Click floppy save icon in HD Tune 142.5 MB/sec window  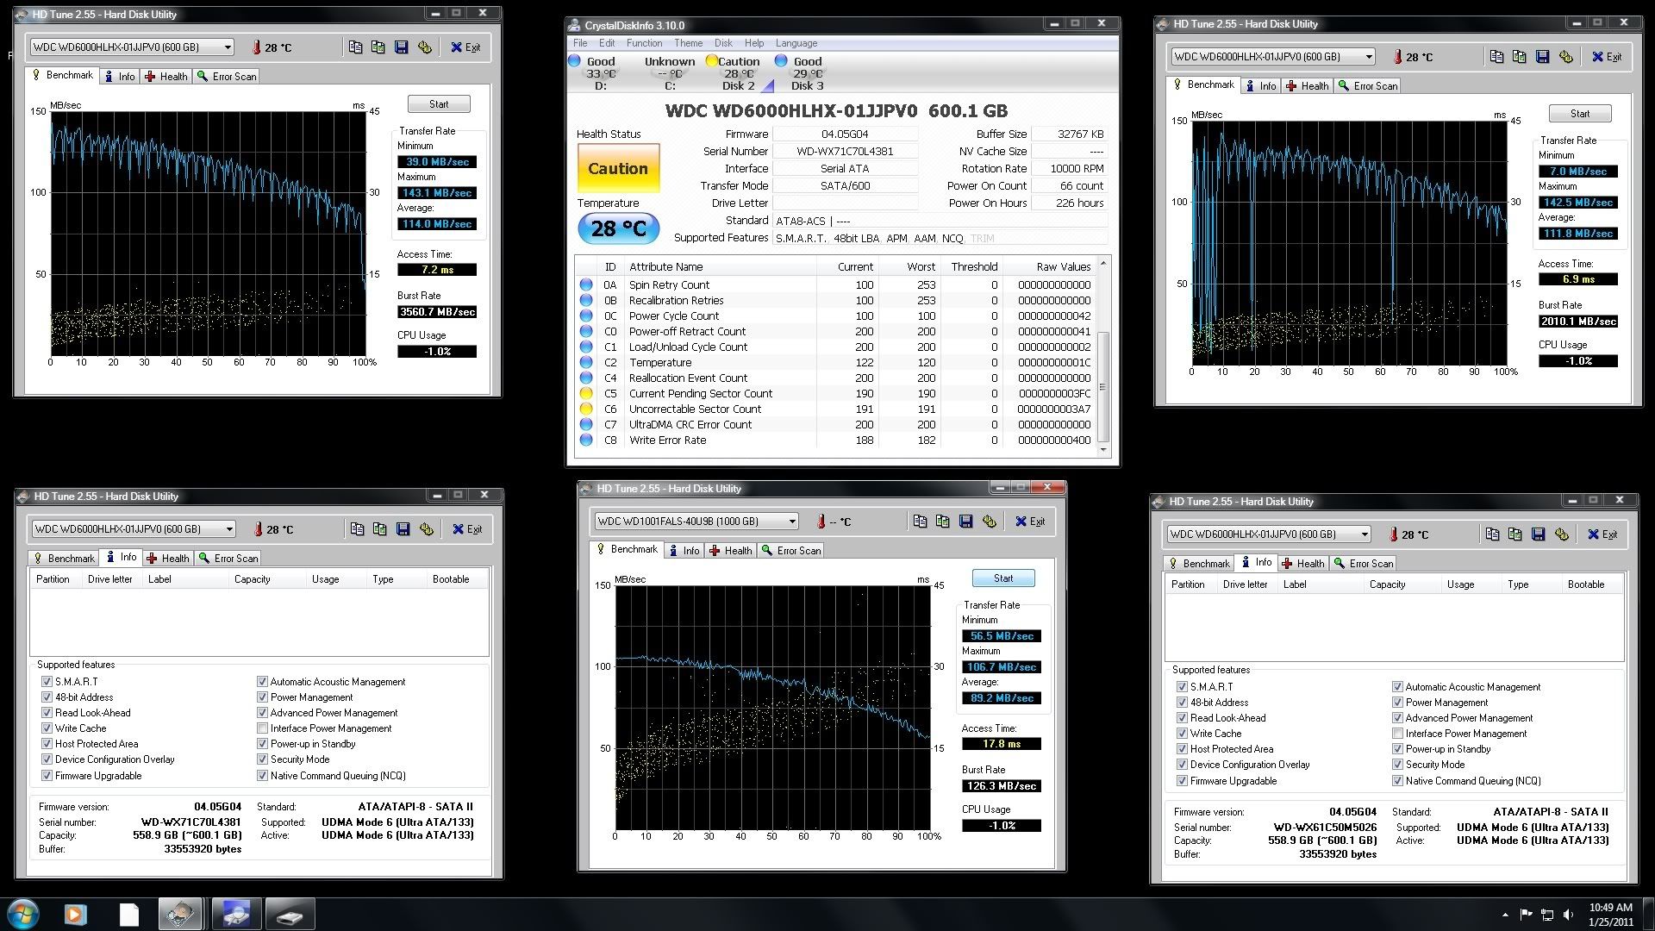[1542, 57]
